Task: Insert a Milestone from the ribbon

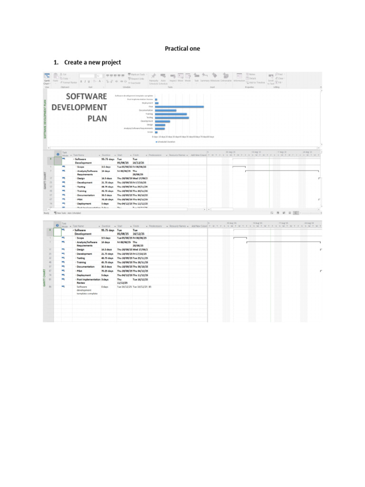Action: coord(214,78)
